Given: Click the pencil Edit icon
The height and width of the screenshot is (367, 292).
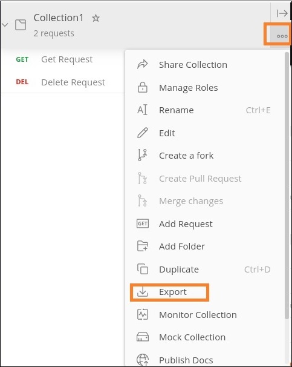Looking at the screenshot, I should 143,133.
